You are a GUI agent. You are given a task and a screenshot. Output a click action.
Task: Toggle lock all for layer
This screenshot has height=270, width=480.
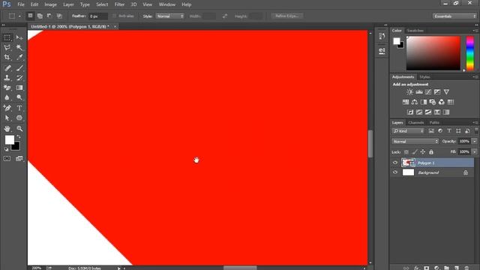(431, 151)
